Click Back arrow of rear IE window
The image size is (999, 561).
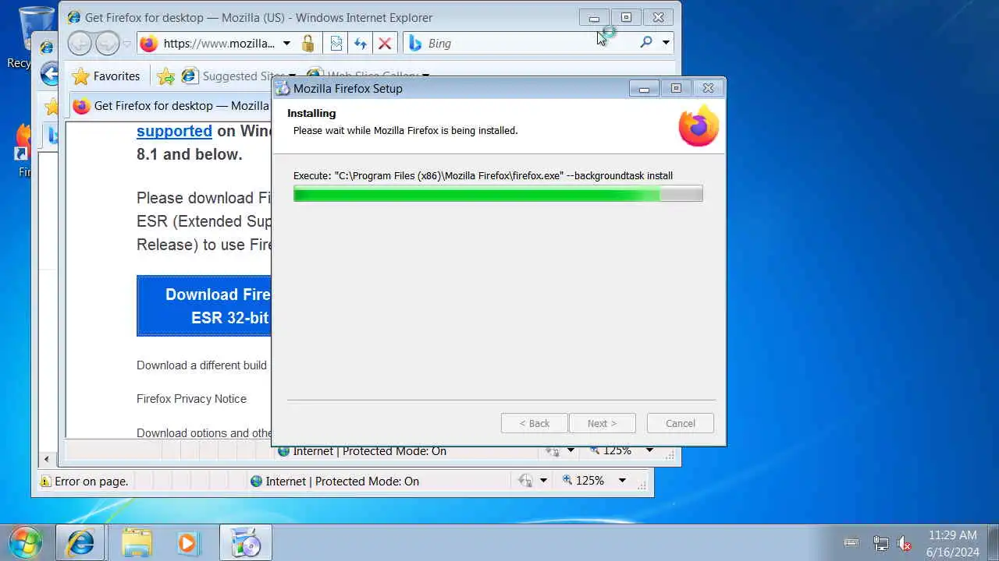49,75
